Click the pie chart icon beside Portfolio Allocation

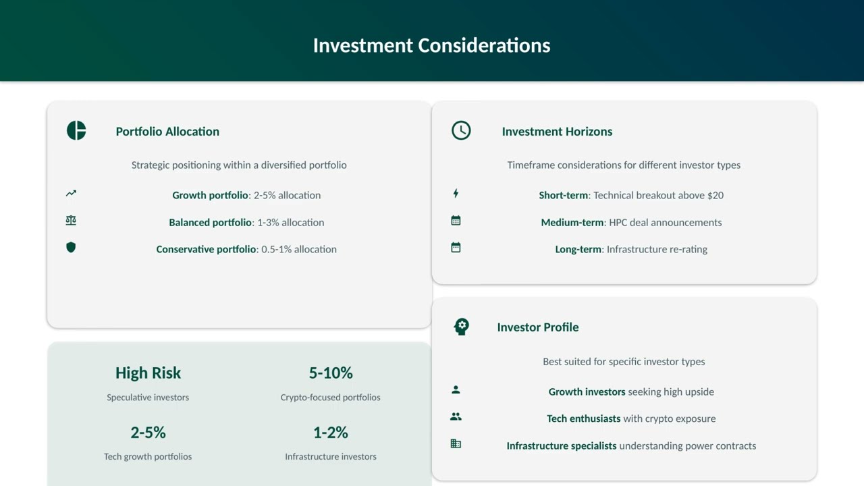[x=76, y=130]
